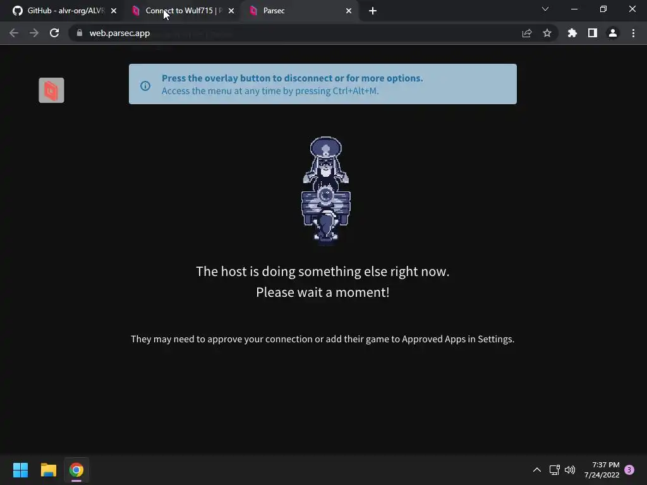Select the Connect to Wulf715 tab
This screenshot has width=647, height=485.
pyautogui.click(x=183, y=11)
